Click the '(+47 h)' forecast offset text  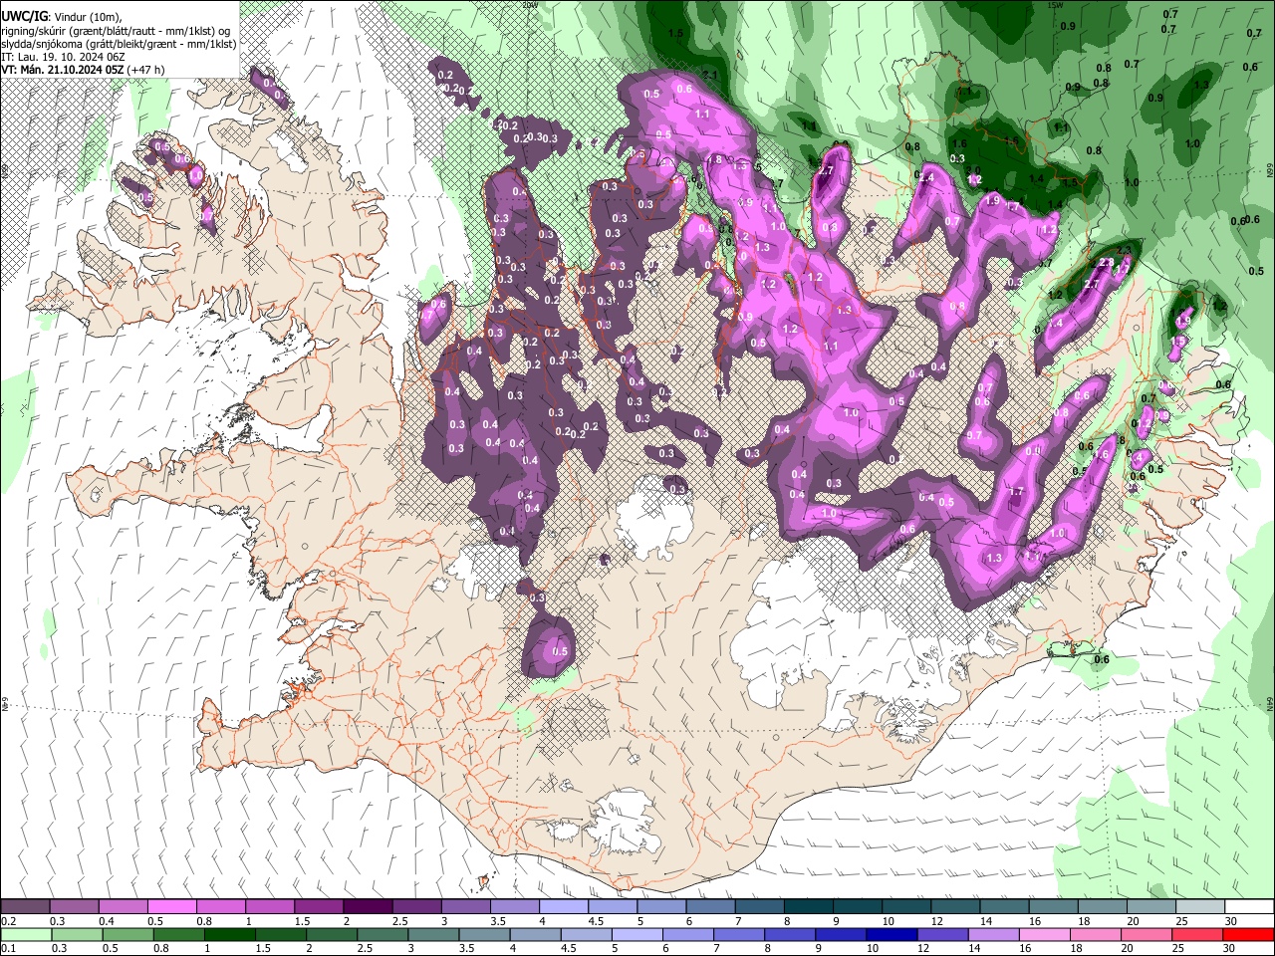(145, 70)
